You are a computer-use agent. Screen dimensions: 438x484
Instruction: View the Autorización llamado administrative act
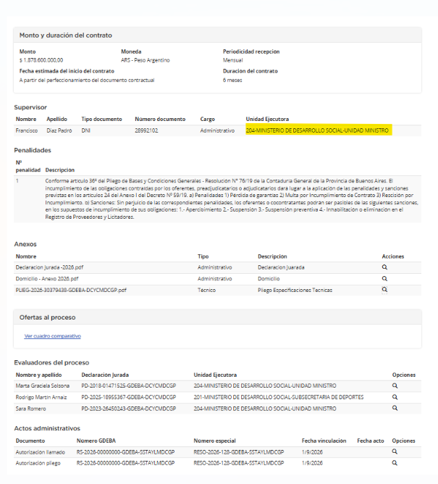[x=395, y=452]
